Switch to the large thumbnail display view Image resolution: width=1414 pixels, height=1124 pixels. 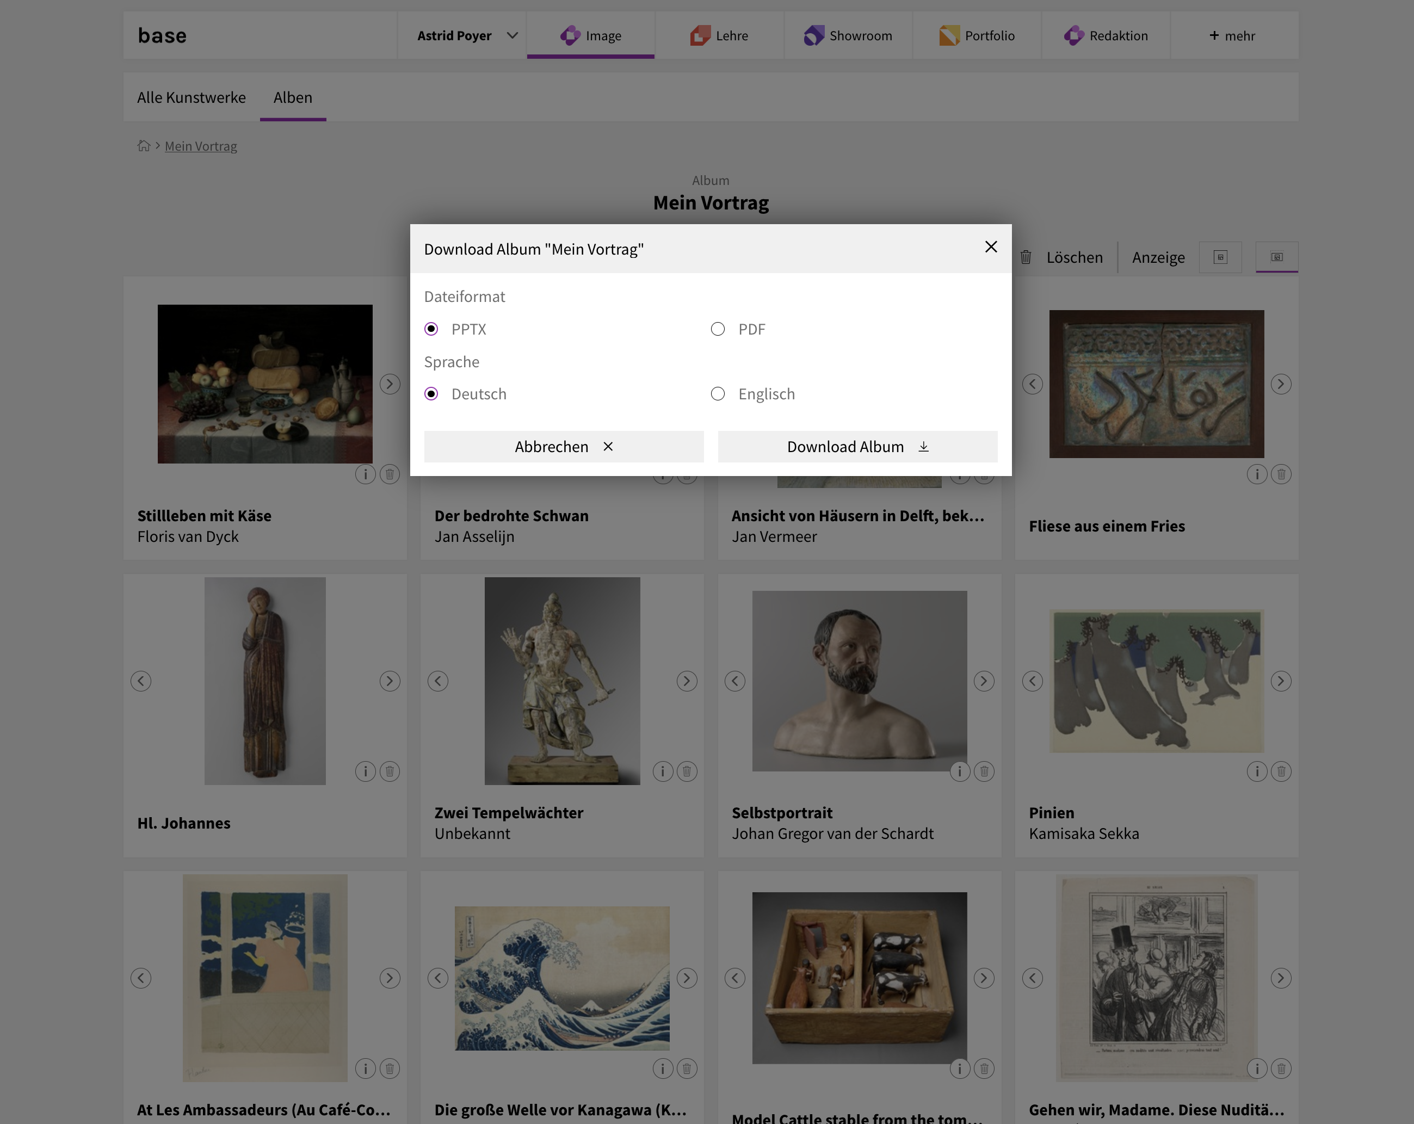click(1276, 257)
